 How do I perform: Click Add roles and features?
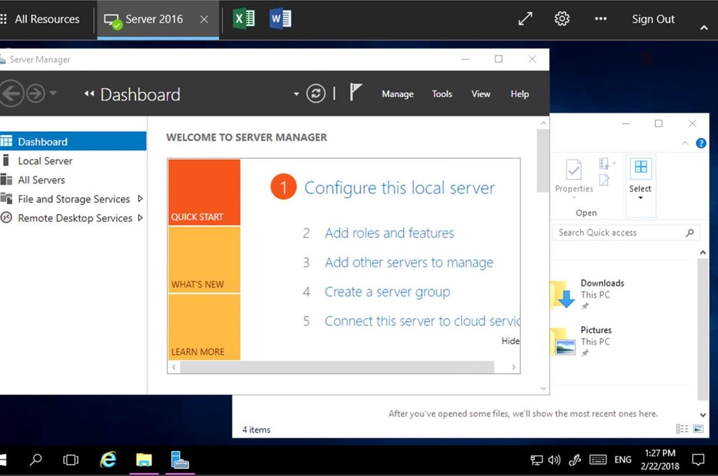[389, 233]
